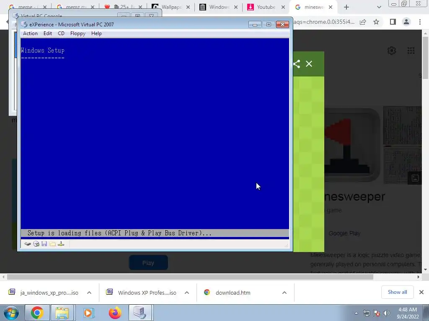This screenshot has width=429, height=321.
Task: Open the Chrome three-dot menu
Action: point(420,22)
